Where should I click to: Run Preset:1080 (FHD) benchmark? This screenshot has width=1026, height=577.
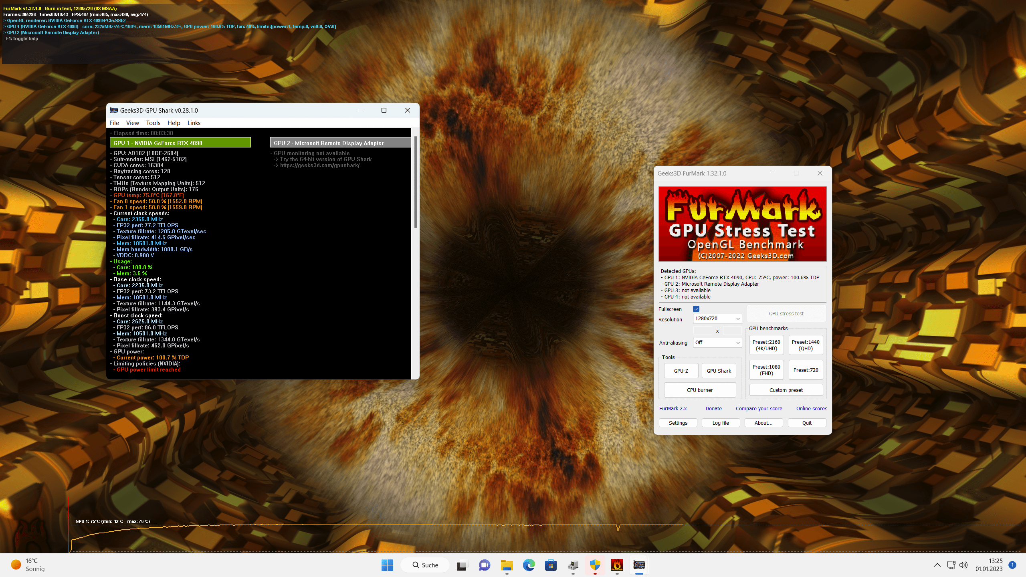(766, 370)
